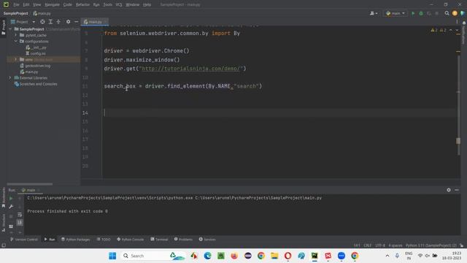This screenshot has width=467, height=263.
Task: Open the VCS menu
Action: click(119, 4)
